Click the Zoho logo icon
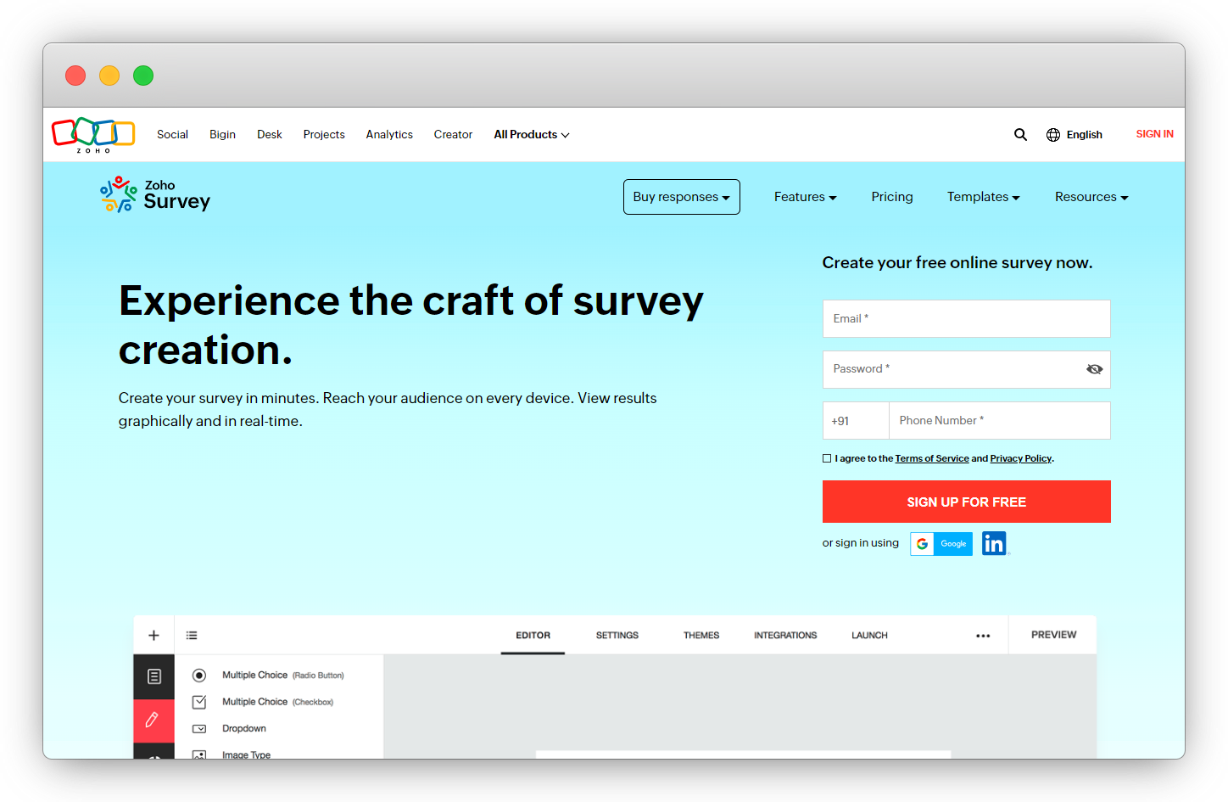 click(x=93, y=135)
